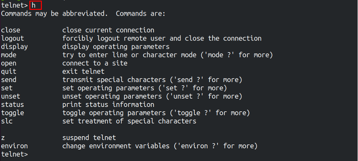The image size is (358, 161).
Task: Select the 'close' command name
Action: [11, 30]
